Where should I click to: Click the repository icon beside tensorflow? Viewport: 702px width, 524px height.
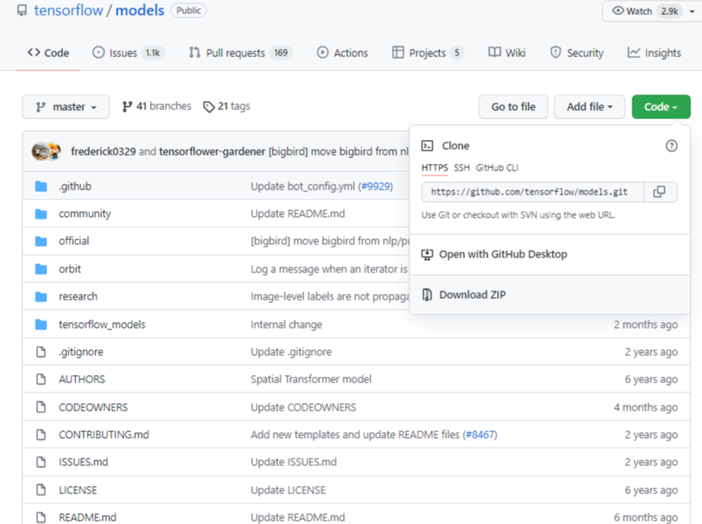tap(22, 10)
